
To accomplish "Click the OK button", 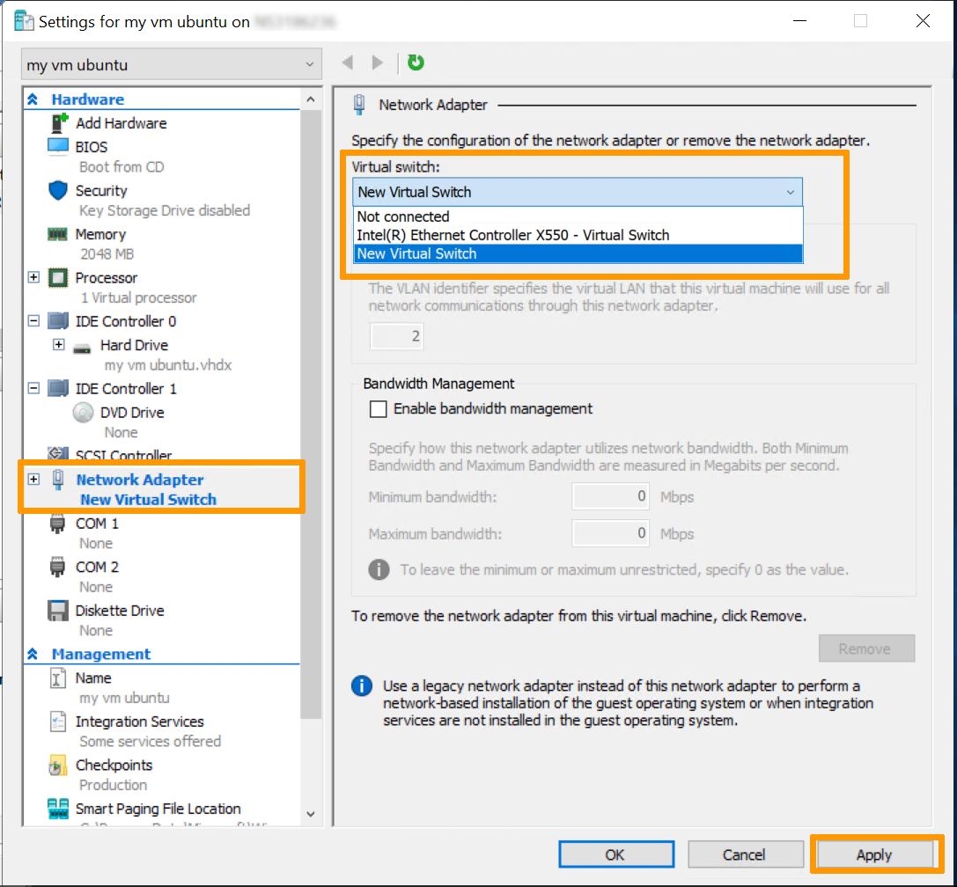I will coord(615,854).
